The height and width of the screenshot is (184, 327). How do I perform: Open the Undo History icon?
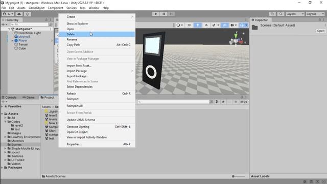pos(272,14)
